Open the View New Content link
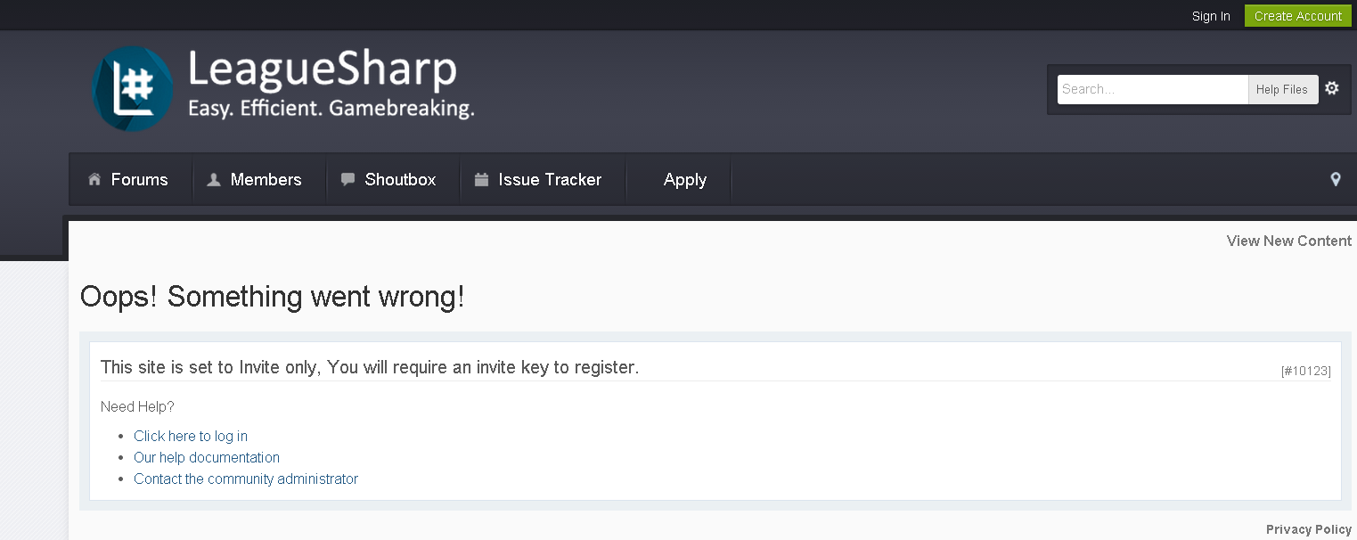 pyautogui.click(x=1288, y=241)
